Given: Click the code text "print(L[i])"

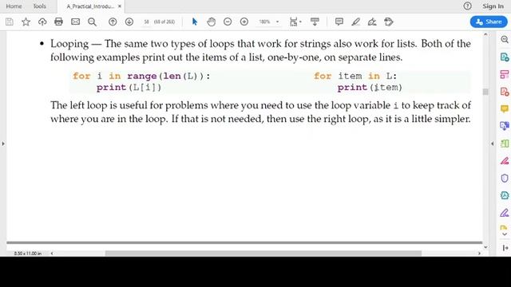Looking at the screenshot, I should 129,87.
